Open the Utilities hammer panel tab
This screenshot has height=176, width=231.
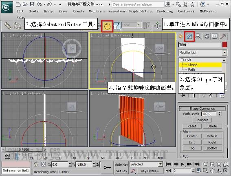223,36
